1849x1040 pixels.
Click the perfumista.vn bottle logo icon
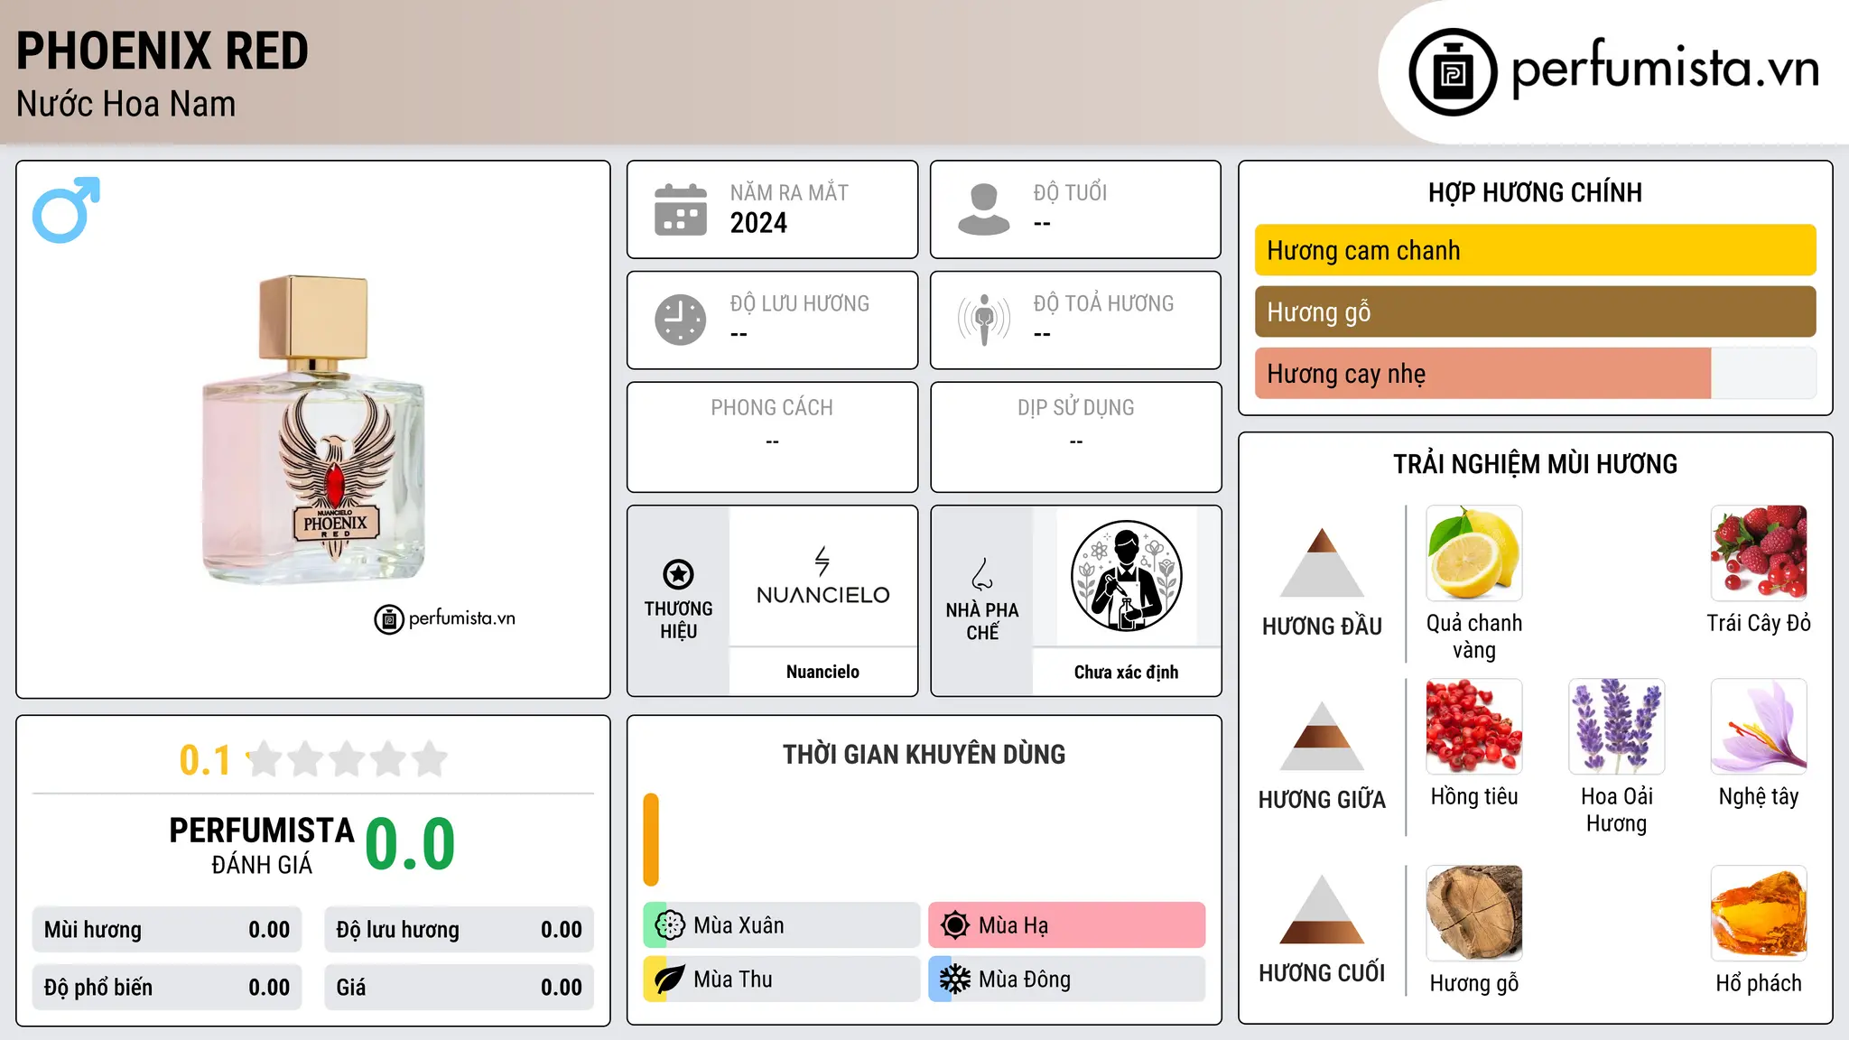[x=1453, y=72]
